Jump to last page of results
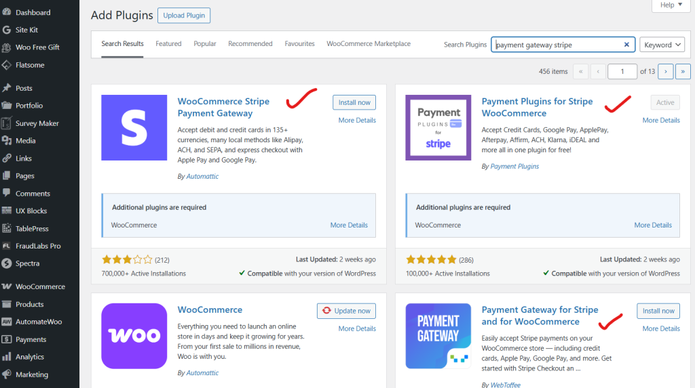Image resolution: width=695 pixels, height=388 pixels. (x=683, y=71)
